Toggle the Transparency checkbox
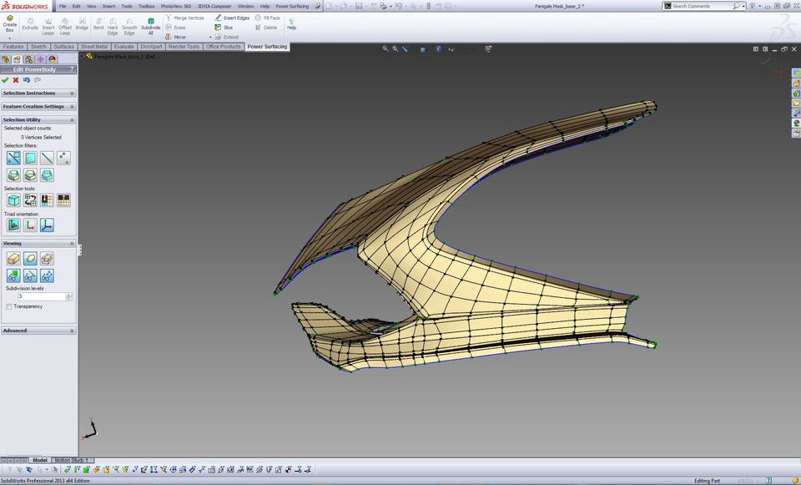 click(8, 306)
